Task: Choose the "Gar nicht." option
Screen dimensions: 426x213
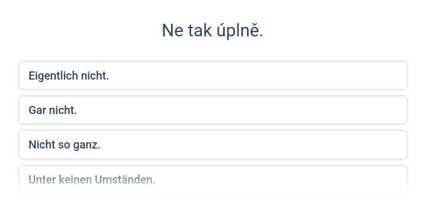Action: 213,110
